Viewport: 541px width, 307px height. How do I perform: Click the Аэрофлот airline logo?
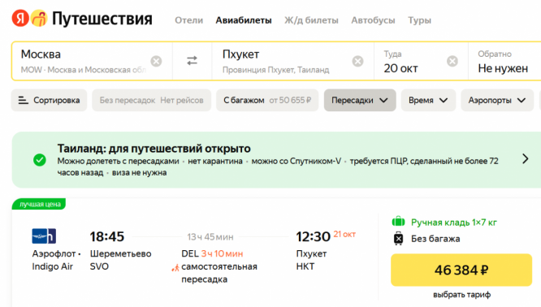(44, 236)
